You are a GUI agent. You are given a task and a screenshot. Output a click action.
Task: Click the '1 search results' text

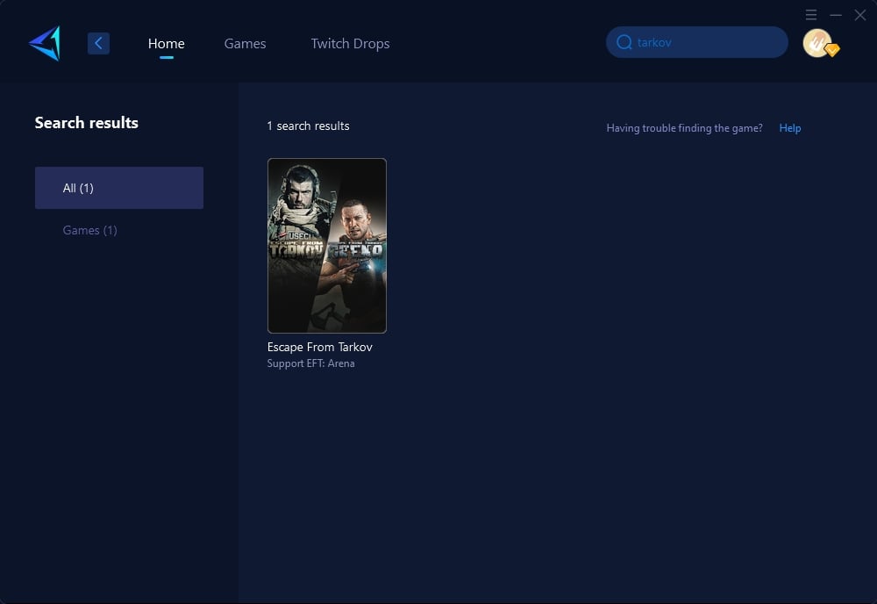pos(308,126)
